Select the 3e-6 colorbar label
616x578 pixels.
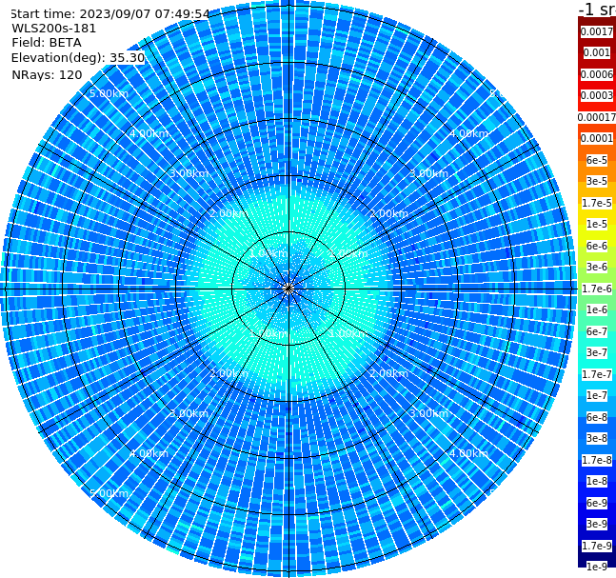(x=597, y=267)
